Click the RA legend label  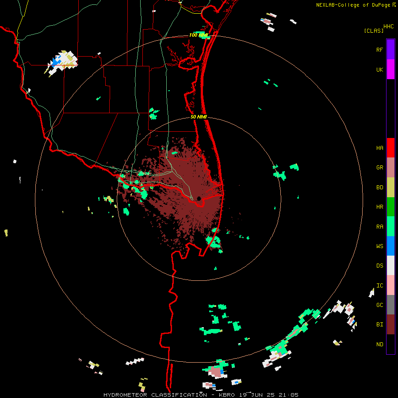(379, 227)
